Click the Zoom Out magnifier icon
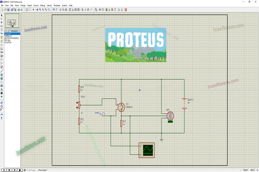The image size is (259, 172). (x=43, y=10)
